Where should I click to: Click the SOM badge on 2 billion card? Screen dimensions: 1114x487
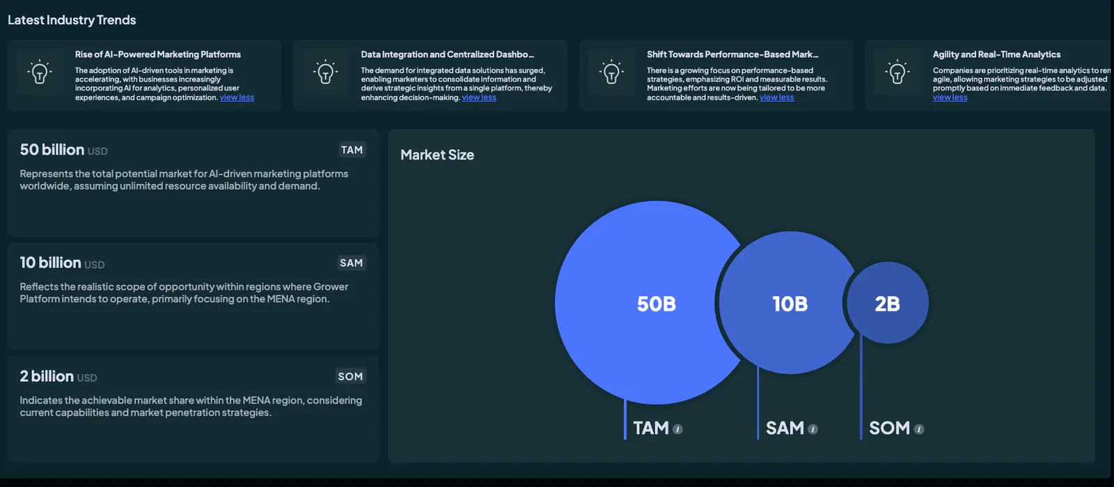click(350, 376)
